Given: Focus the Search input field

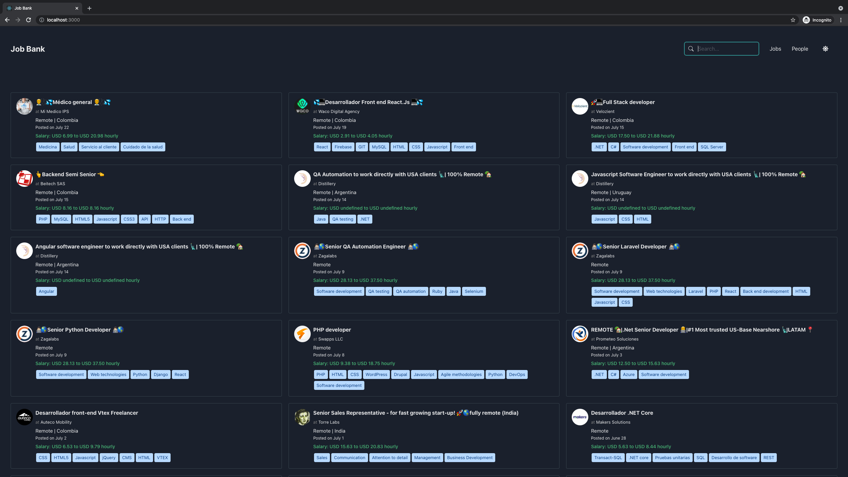Looking at the screenshot, I should (x=725, y=49).
